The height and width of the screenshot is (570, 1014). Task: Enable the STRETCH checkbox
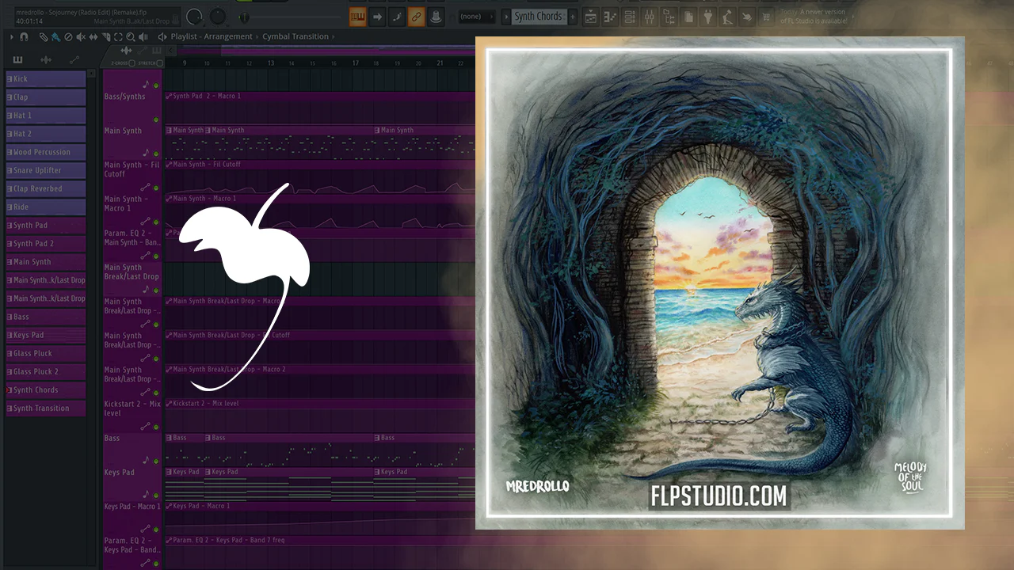[x=159, y=63]
